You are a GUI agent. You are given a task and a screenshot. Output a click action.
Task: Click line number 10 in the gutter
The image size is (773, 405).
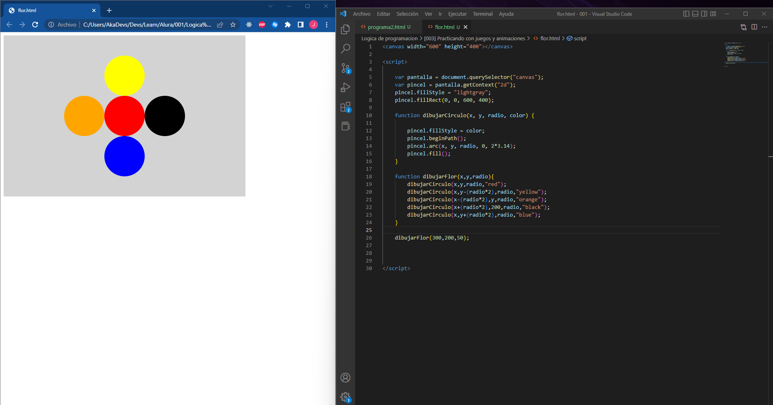coord(369,115)
